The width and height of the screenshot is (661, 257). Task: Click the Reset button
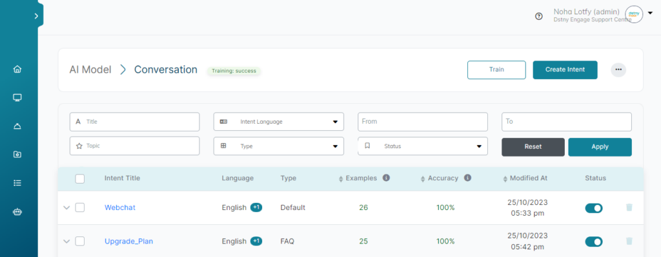coord(533,147)
